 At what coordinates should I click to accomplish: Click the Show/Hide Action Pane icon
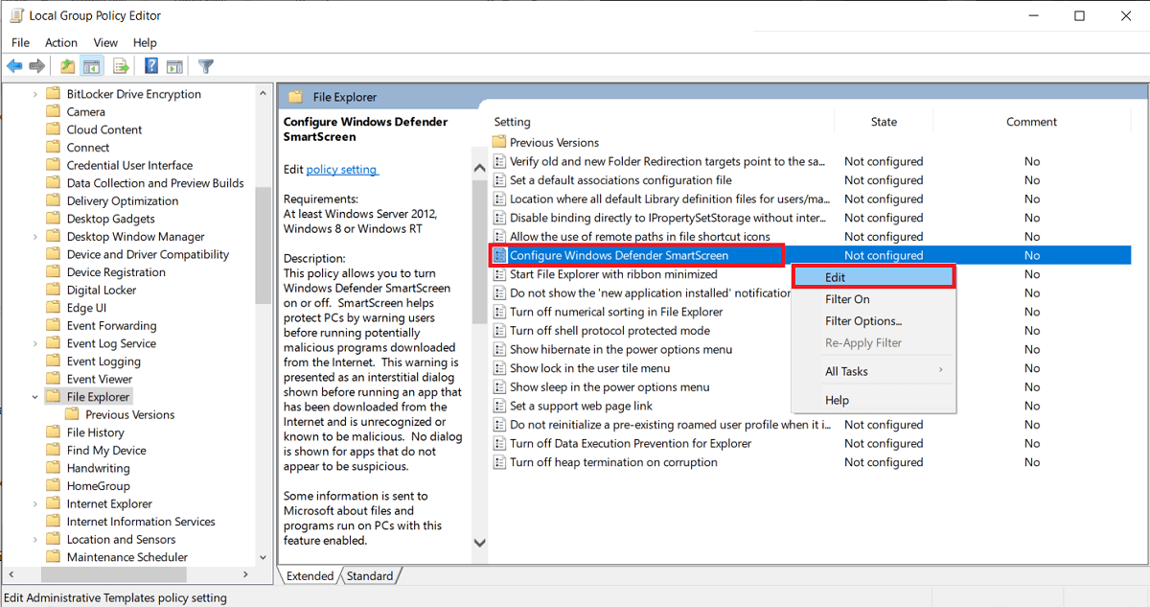click(x=174, y=65)
